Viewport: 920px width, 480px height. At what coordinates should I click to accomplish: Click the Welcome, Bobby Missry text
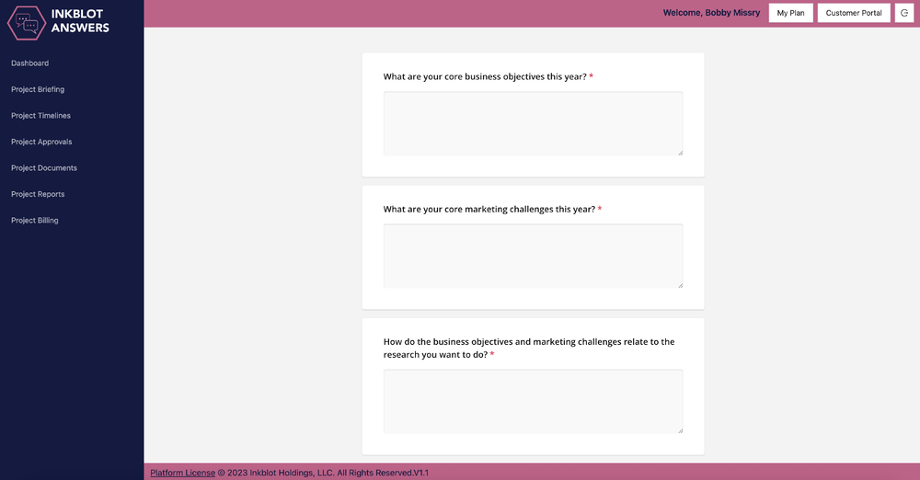click(x=711, y=13)
